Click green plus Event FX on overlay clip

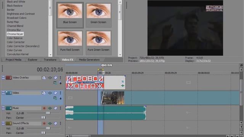123,86
